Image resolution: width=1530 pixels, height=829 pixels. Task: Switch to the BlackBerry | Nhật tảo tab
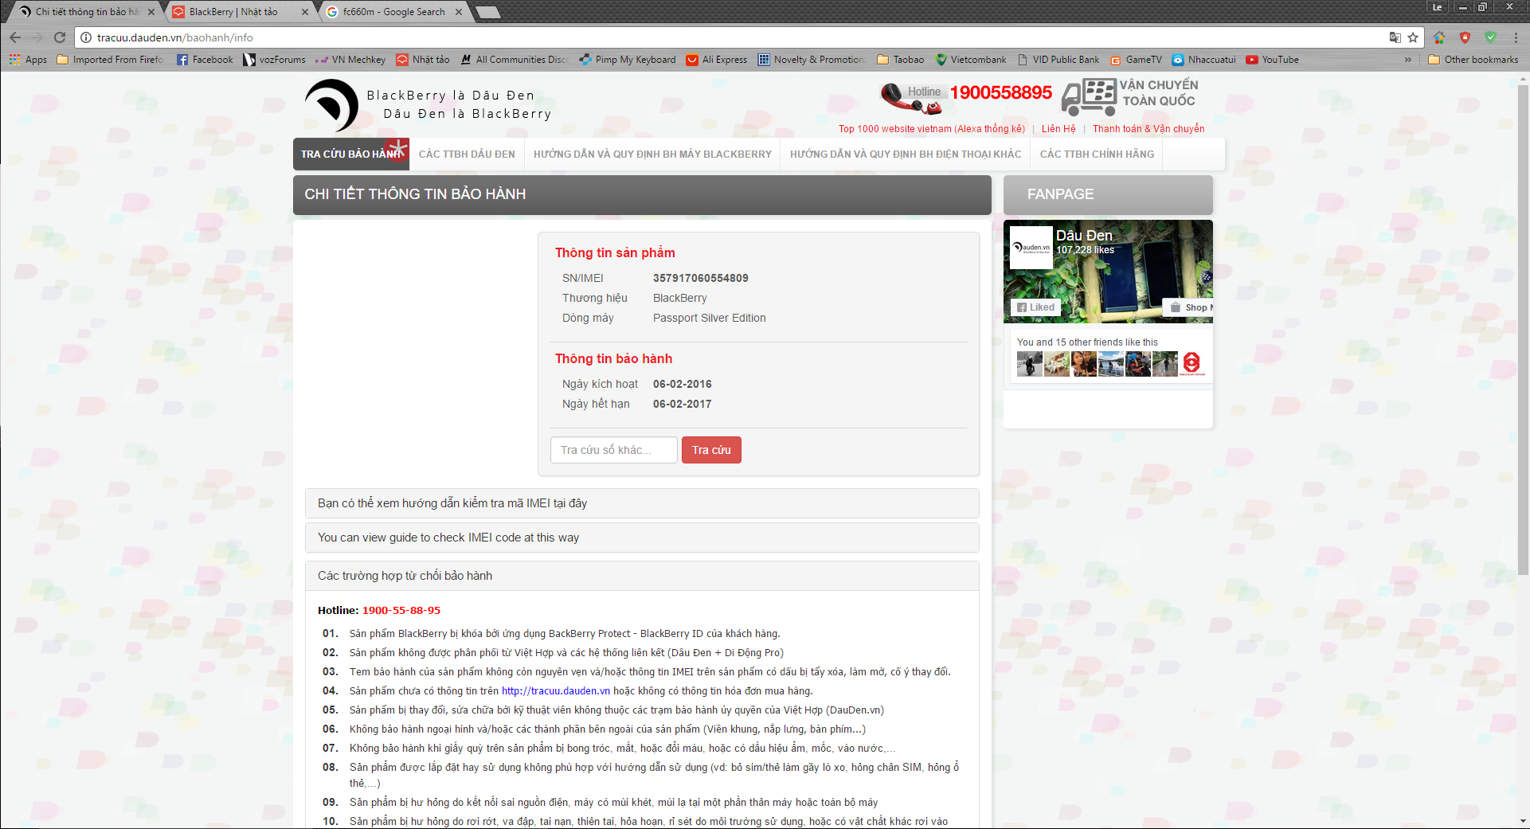point(233,12)
